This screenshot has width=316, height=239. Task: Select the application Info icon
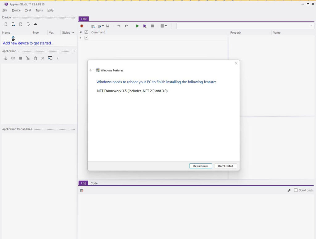[58, 58]
